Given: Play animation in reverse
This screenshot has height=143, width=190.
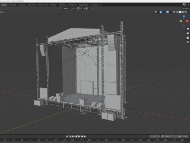Looking at the screenshot, I should tap(76, 136).
